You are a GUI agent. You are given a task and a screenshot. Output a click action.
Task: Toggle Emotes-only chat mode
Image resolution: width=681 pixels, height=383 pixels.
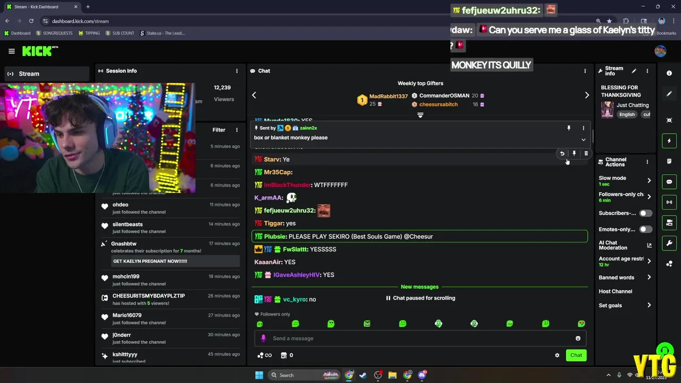coord(645,229)
